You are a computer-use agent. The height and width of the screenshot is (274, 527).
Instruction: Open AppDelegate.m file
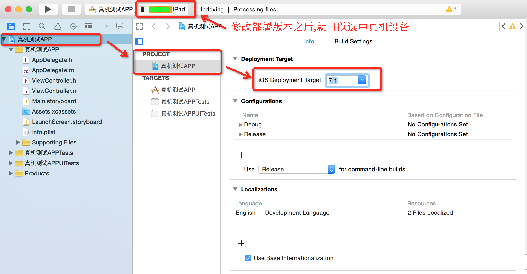coord(53,70)
